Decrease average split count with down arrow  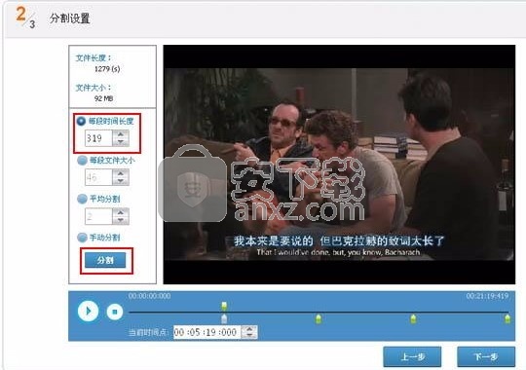point(121,220)
